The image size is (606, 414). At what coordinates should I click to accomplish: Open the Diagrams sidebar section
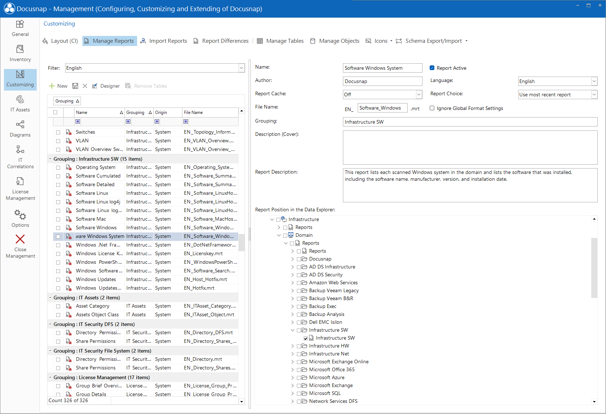[20, 129]
